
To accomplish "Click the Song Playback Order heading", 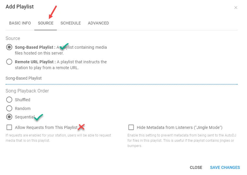I will tap(27, 91).
